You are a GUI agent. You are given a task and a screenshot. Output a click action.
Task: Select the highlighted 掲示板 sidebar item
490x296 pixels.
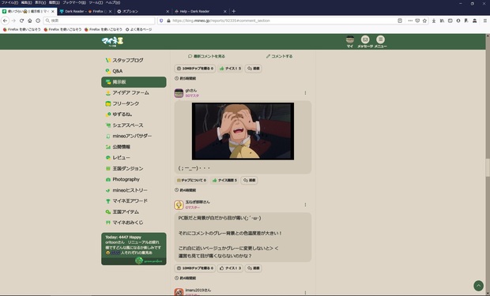coord(134,82)
